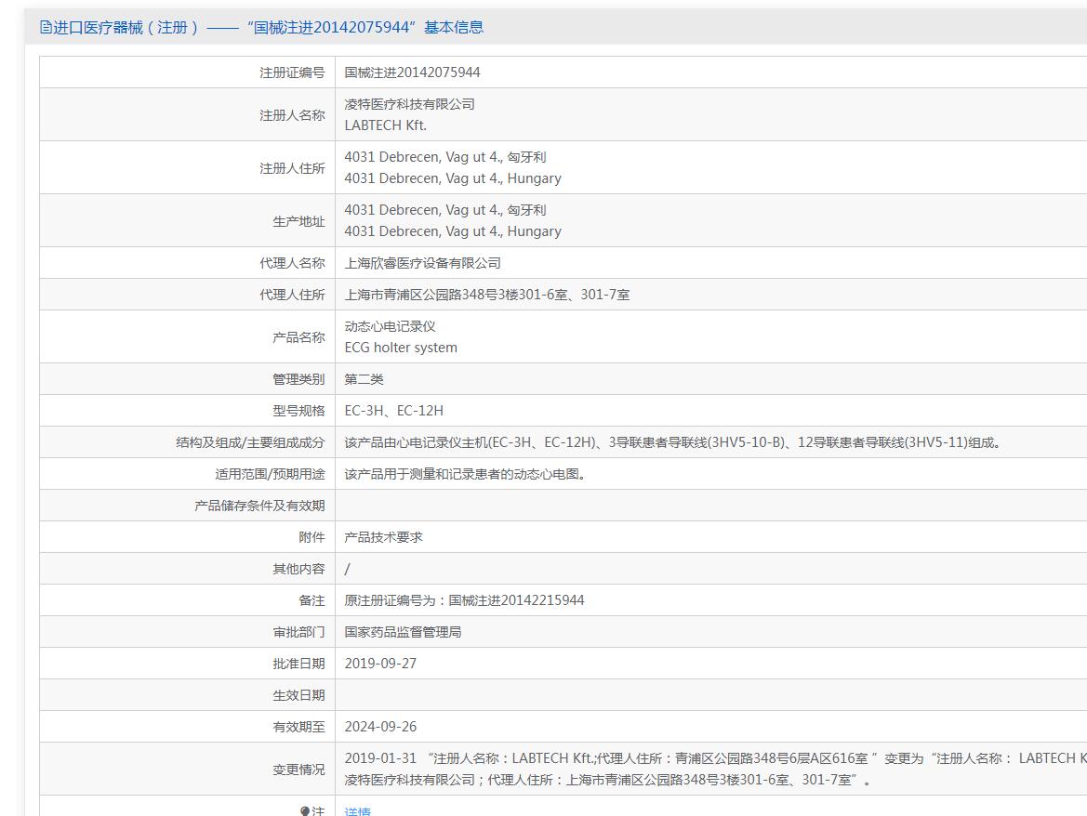
Task: Select the composition text 该产品由心电记录仪主机...组成
Action: coord(674,442)
